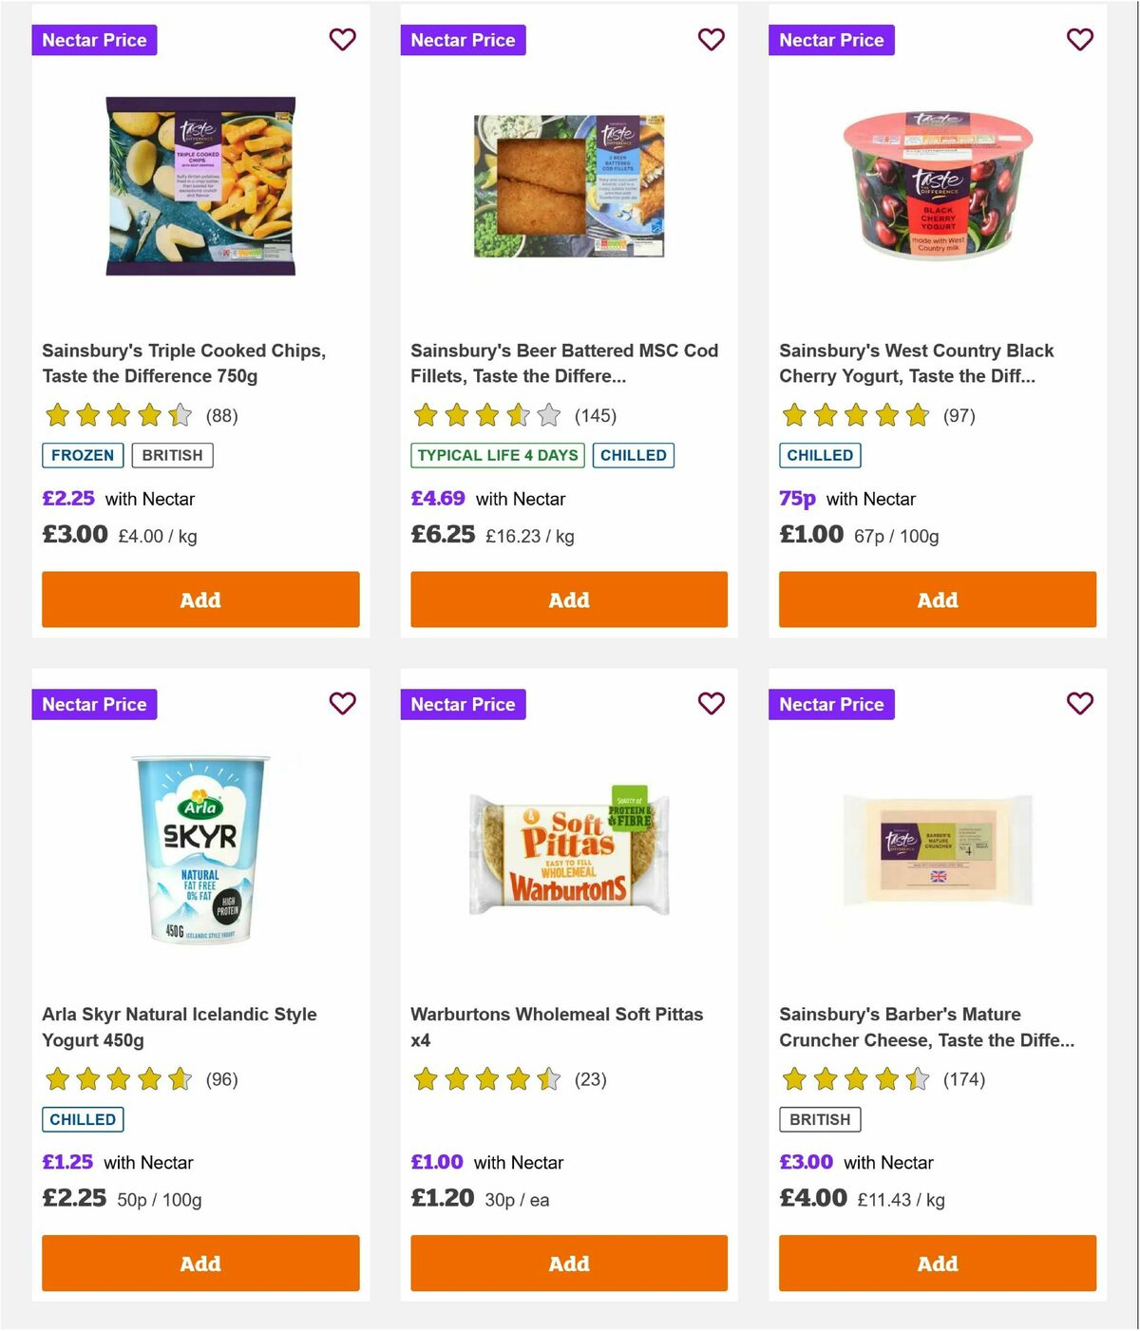
Task: Click the FROZEN tag on Triple Cooked Chips
Action: 82,455
